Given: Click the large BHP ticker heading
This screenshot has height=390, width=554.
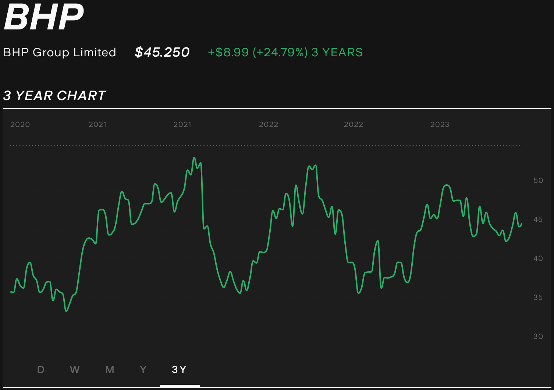Looking at the screenshot, I should click(x=44, y=17).
